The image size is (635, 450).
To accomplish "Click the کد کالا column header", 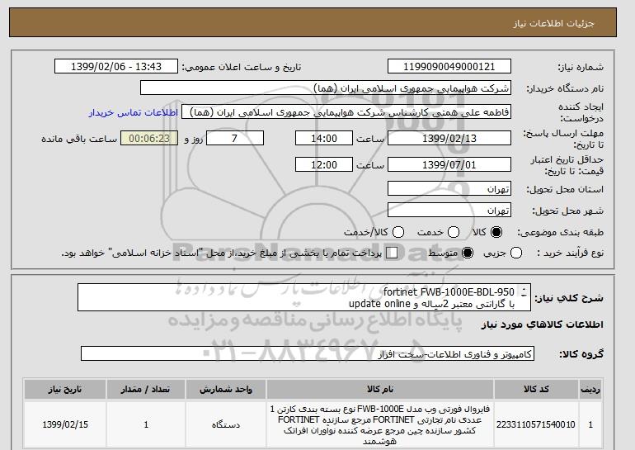I will pyautogui.click(x=536, y=389).
